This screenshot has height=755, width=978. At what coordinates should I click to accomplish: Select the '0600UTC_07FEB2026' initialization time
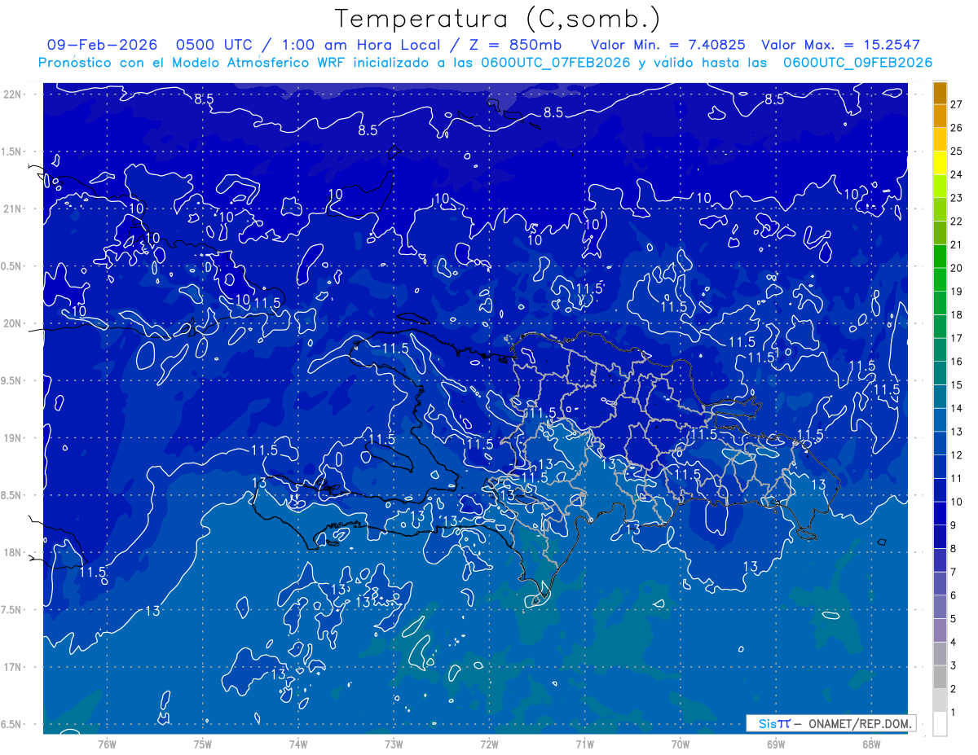coord(554,63)
